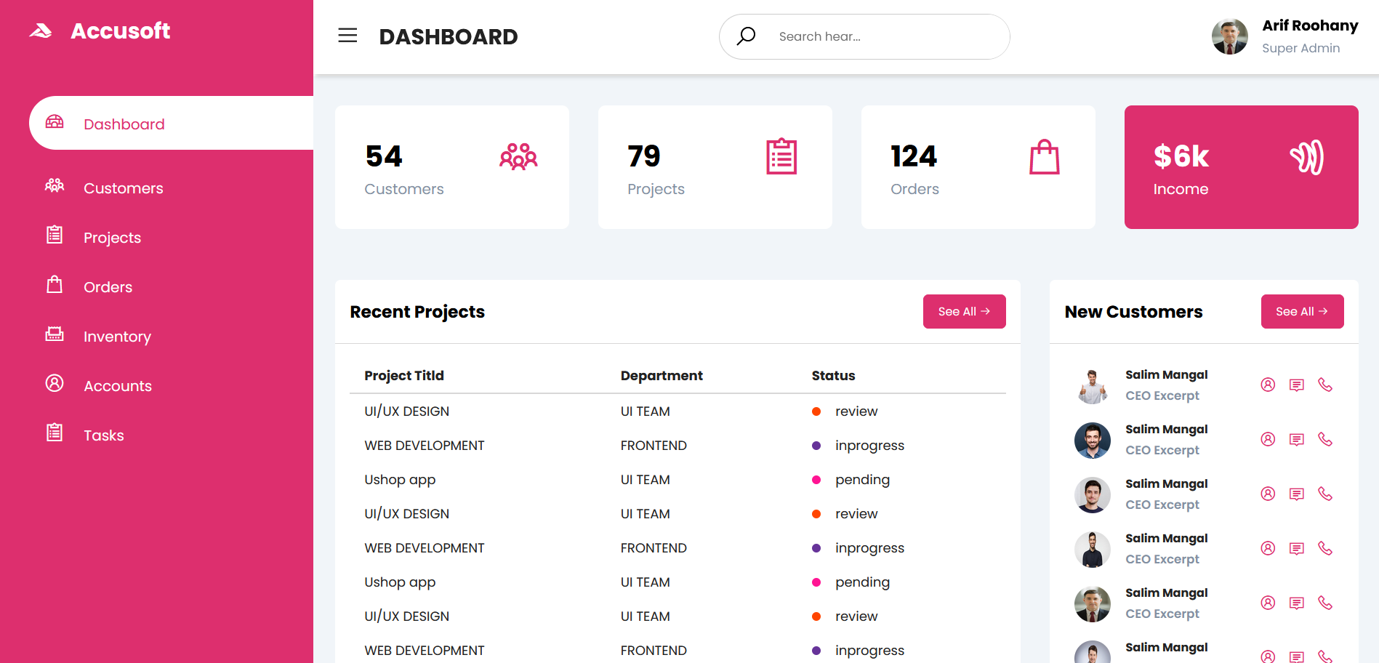Click the Accounts sidebar user icon

pos(55,383)
